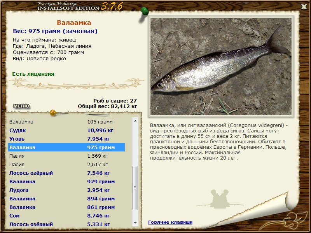Click the green pushpin icon

145,11
